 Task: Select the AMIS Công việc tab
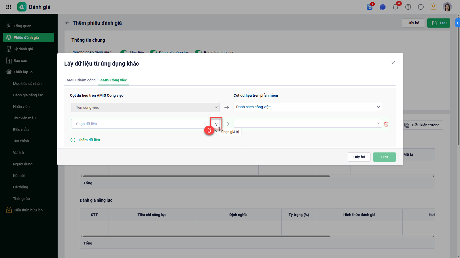point(113,80)
